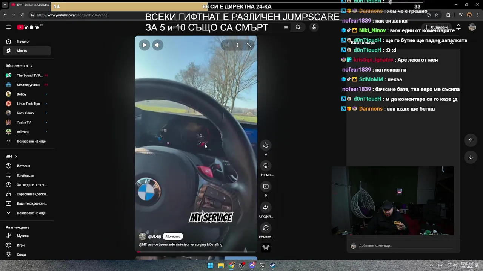483x271 pixels.
Task: Dislike the Short with thumbs down
Action: point(266,166)
